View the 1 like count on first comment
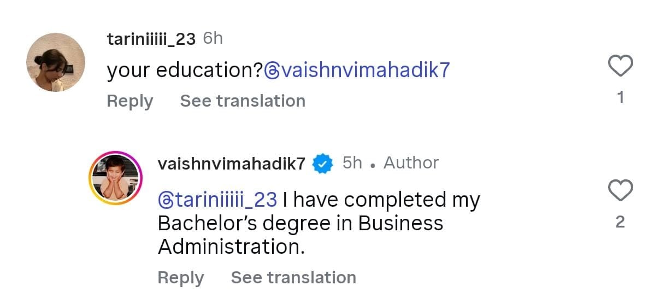Image resolution: width=666 pixels, height=303 pixels. coord(620,97)
